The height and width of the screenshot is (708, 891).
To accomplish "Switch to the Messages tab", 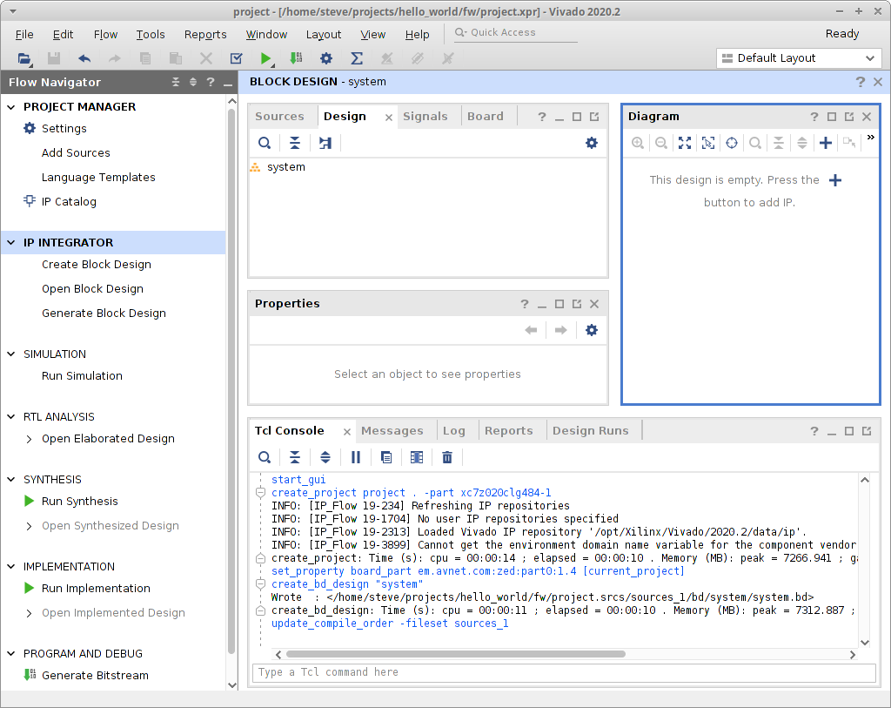I will (x=392, y=430).
